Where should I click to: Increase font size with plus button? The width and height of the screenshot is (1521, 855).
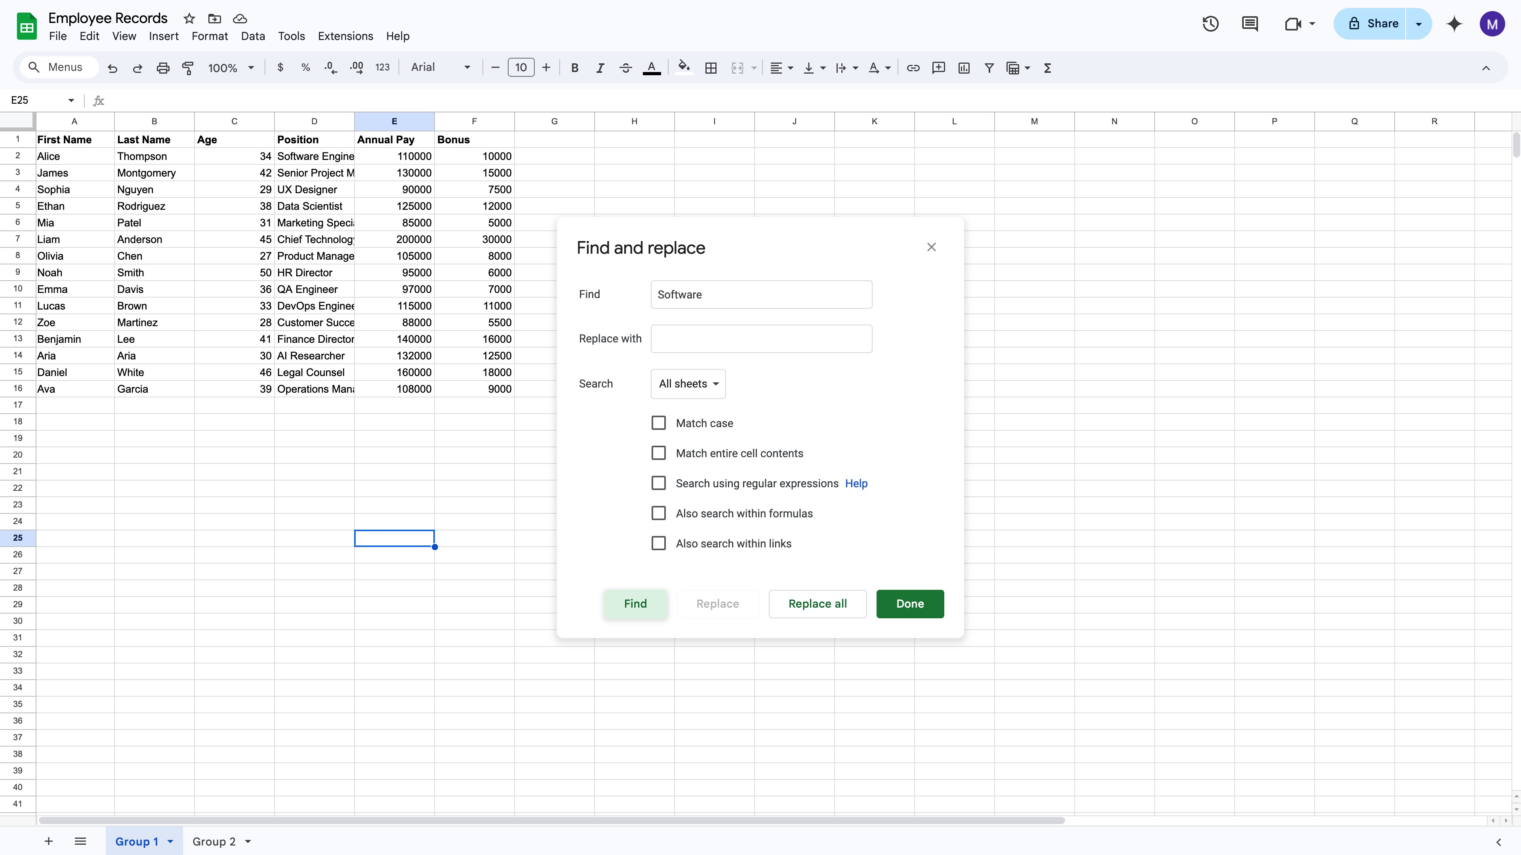546,68
